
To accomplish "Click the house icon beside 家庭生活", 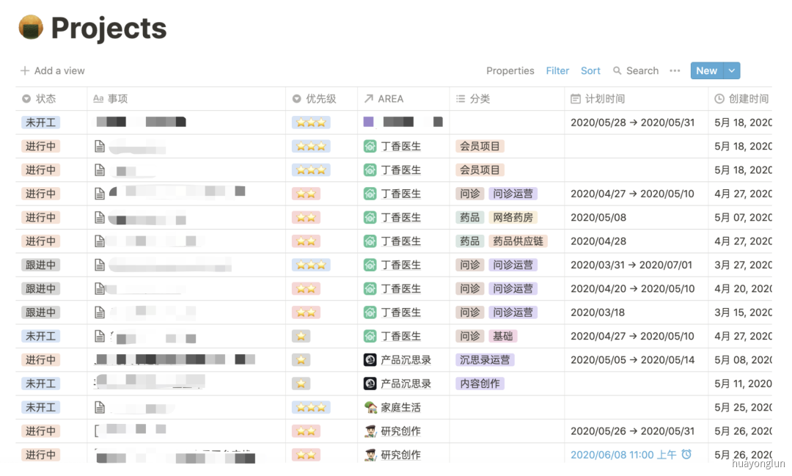I will 370,407.
